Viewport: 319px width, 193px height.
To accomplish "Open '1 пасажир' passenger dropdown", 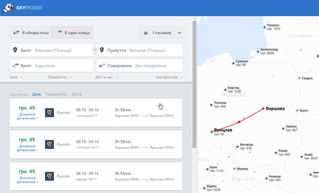I will coord(161,32).
